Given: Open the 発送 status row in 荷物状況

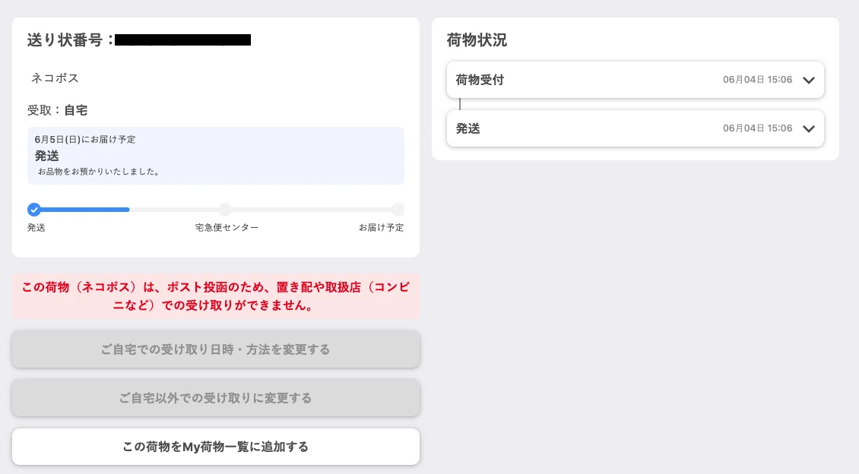Looking at the screenshot, I should pyautogui.click(x=636, y=128).
